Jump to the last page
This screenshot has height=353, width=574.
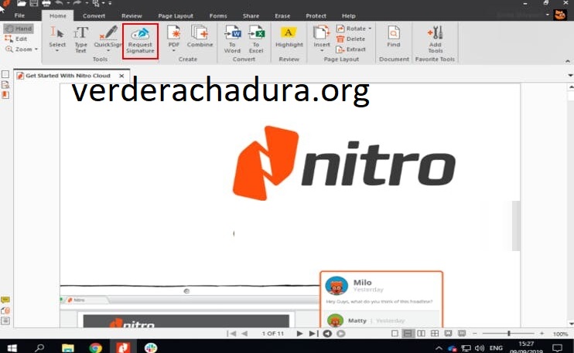click(313, 333)
